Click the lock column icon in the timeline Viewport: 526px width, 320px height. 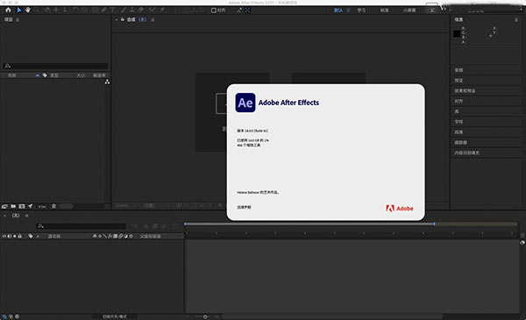[20, 236]
